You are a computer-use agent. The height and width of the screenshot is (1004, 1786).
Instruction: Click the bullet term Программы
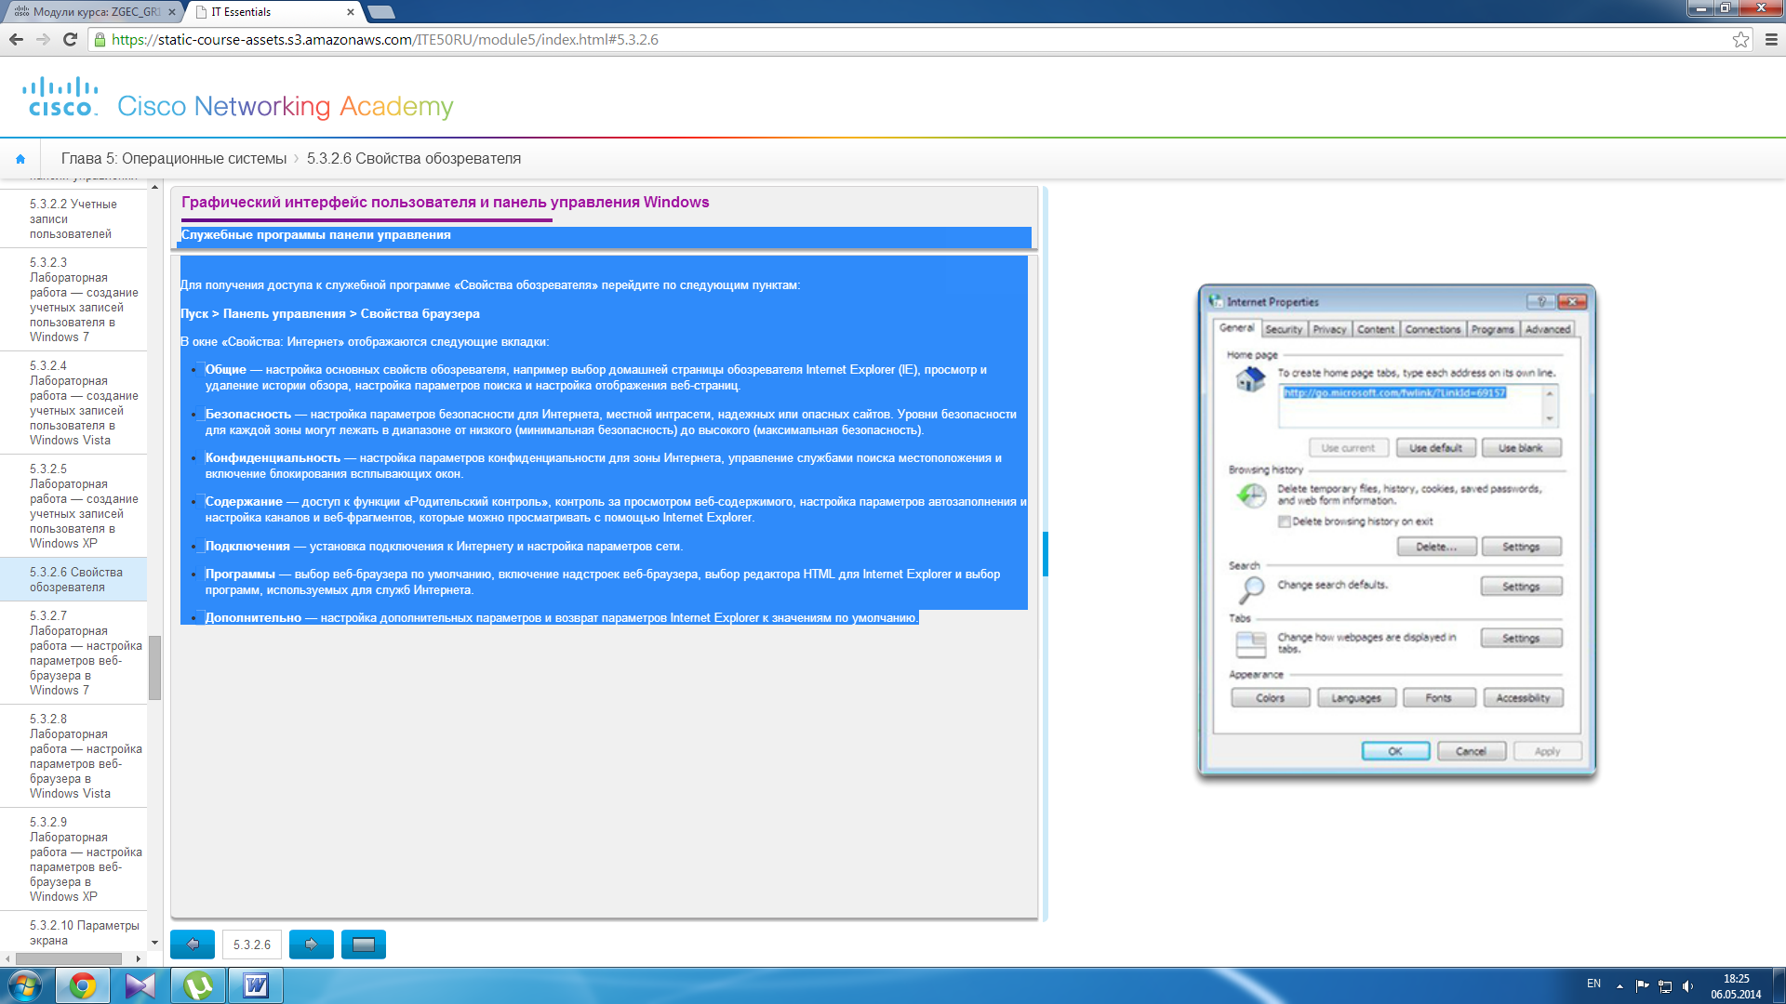240,575
